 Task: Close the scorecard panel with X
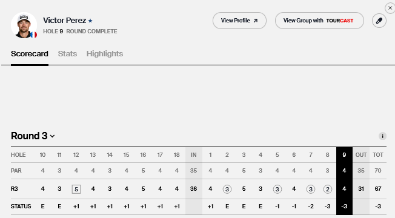tap(390, 8)
